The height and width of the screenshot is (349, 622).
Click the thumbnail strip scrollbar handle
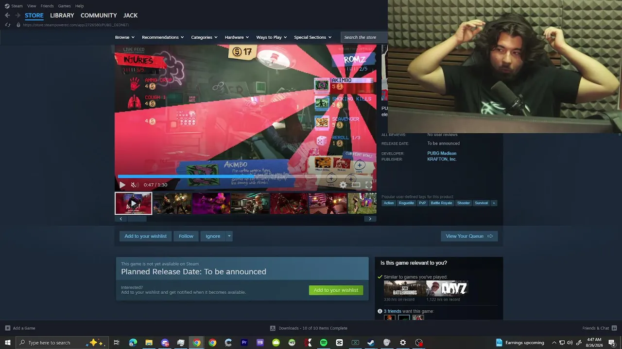pyautogui.click(x=137, y=219)
